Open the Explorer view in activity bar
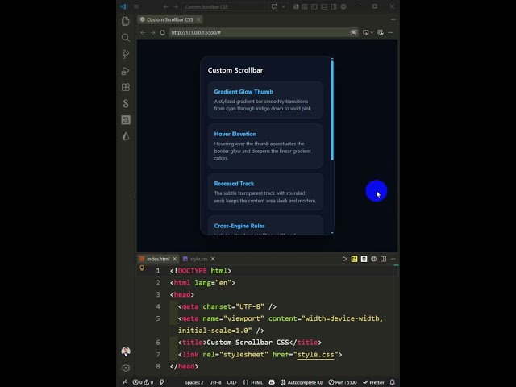Screen dimensions: 516x387 tap(126, 22)
